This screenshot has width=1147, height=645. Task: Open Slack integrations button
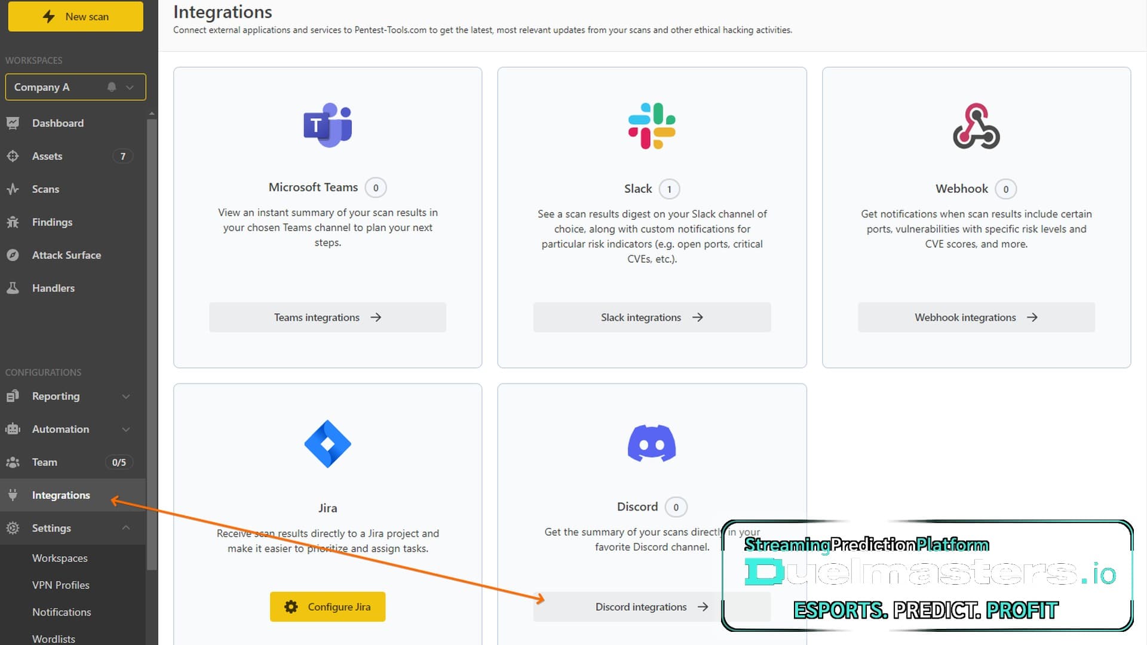pos(652,317)
